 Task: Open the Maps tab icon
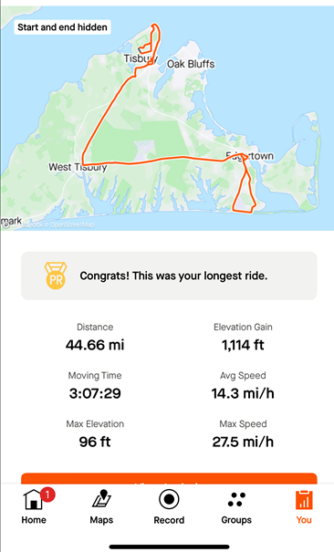click(x=101, y=498)
